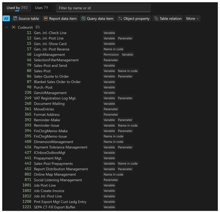Select Document-Mailing codeunit

[49, 104]
